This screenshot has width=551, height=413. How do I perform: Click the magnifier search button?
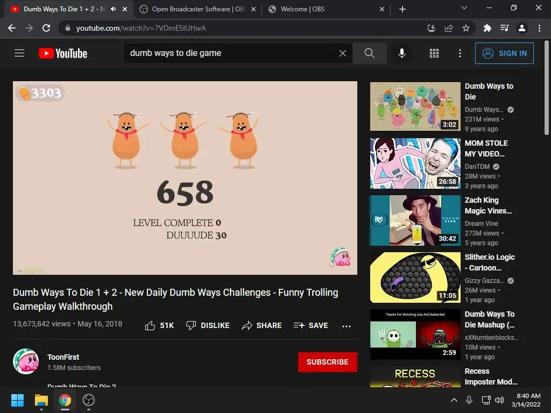click(x=369, y=53)
